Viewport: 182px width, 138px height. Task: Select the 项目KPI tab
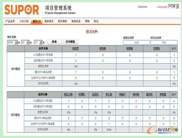click(x=37, y=21)
